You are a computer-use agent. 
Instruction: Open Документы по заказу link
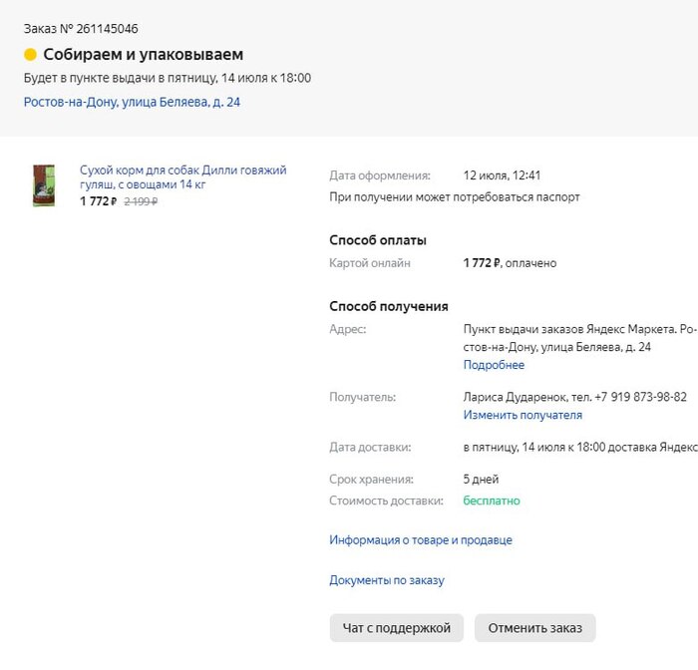[x=387, y=580]
